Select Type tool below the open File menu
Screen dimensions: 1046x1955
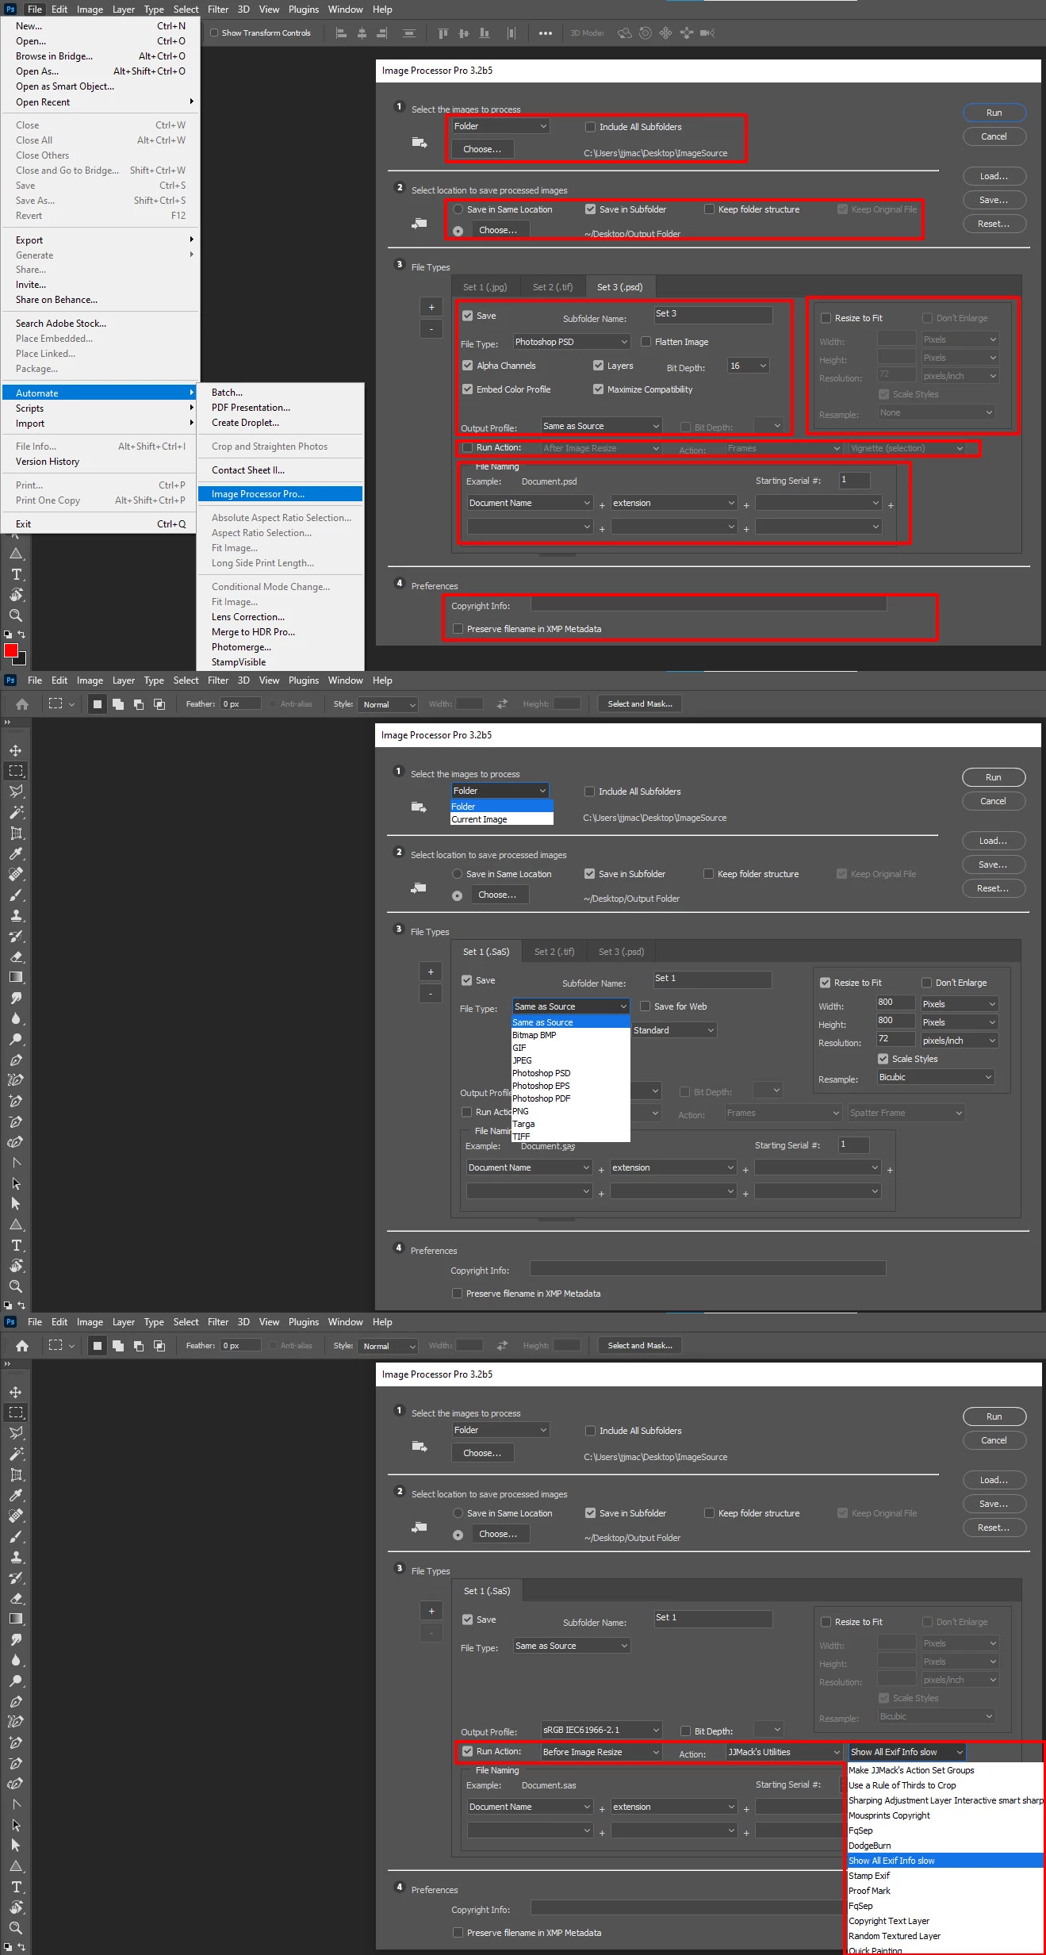pos(16,574)
